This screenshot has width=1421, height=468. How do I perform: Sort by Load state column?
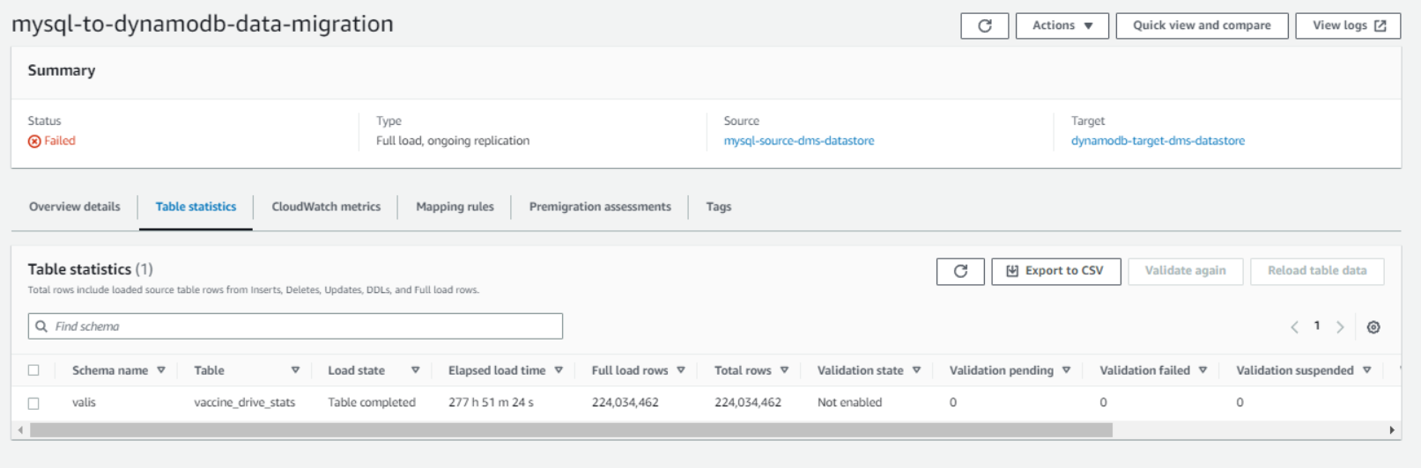(415, 370)
